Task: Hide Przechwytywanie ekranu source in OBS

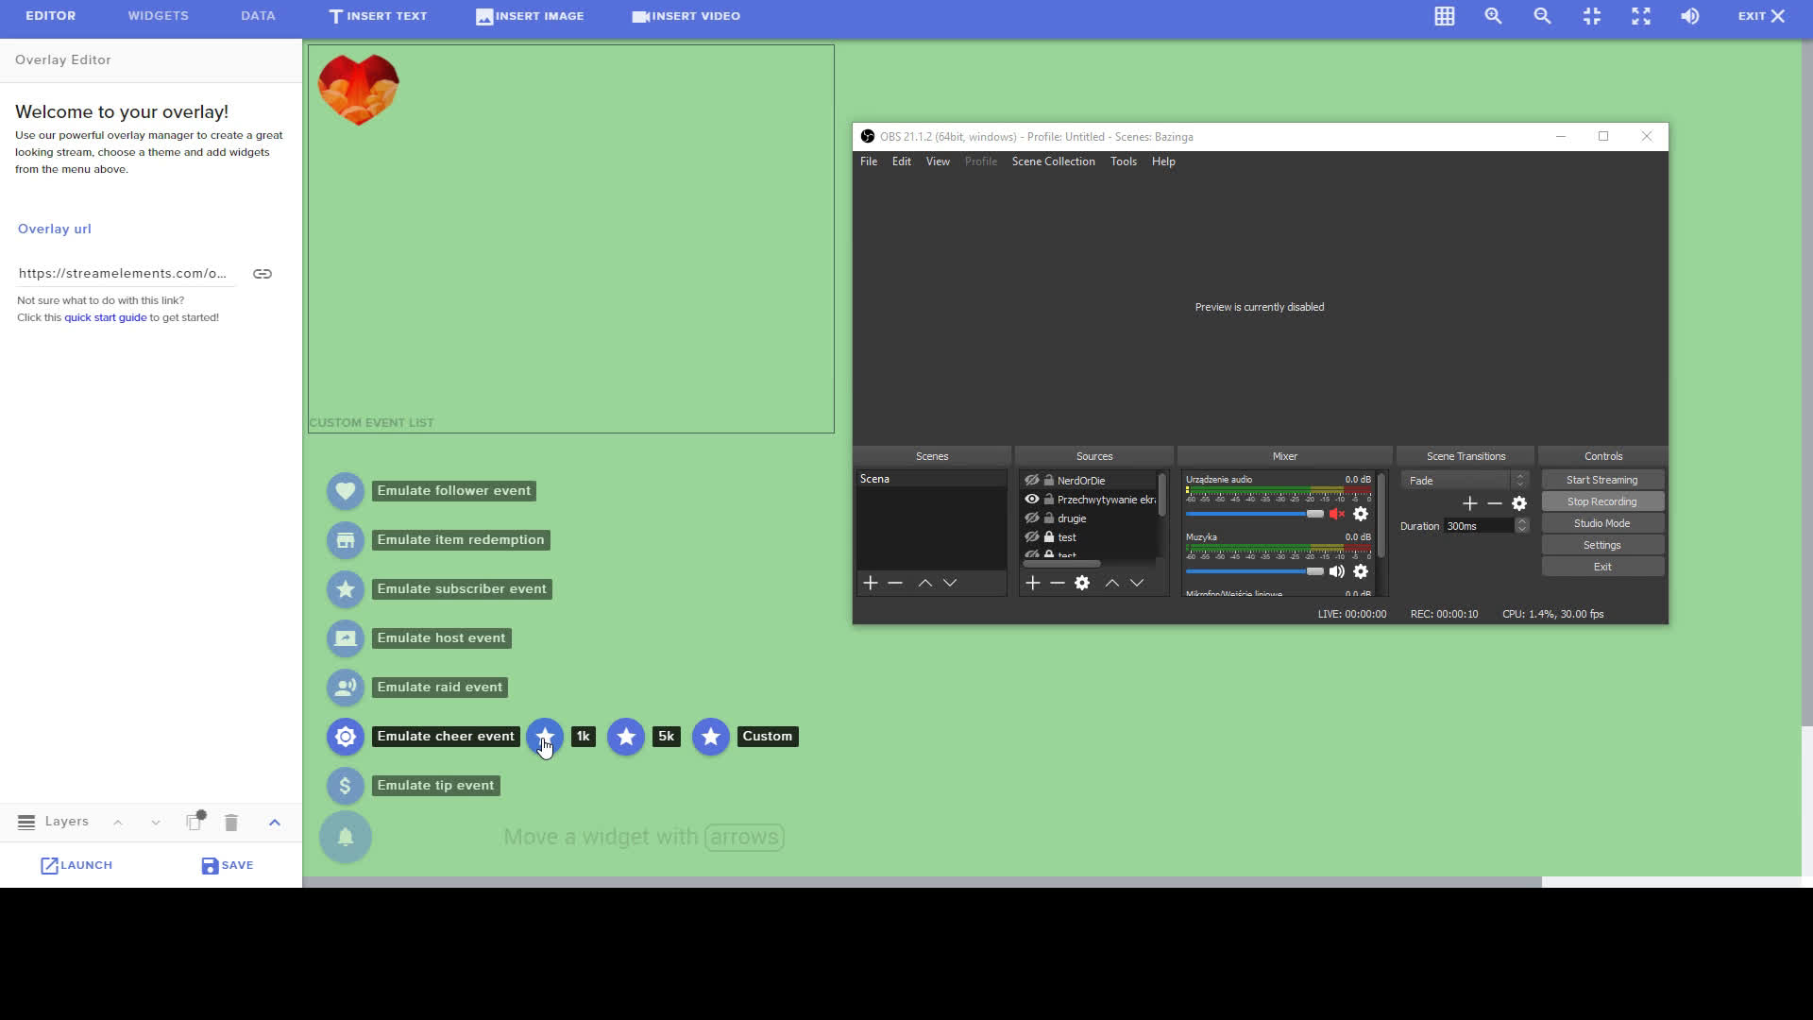Action: 1032,500
